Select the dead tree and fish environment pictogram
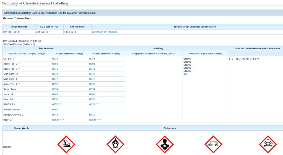Viewport: 283px width, 155px height. click(x=66, y=144)
